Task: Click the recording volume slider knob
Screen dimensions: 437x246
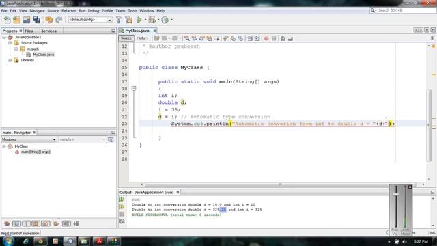Action: point(396,194)
